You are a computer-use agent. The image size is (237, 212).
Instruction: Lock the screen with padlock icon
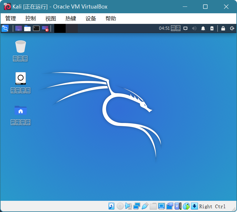click(223, 28)
